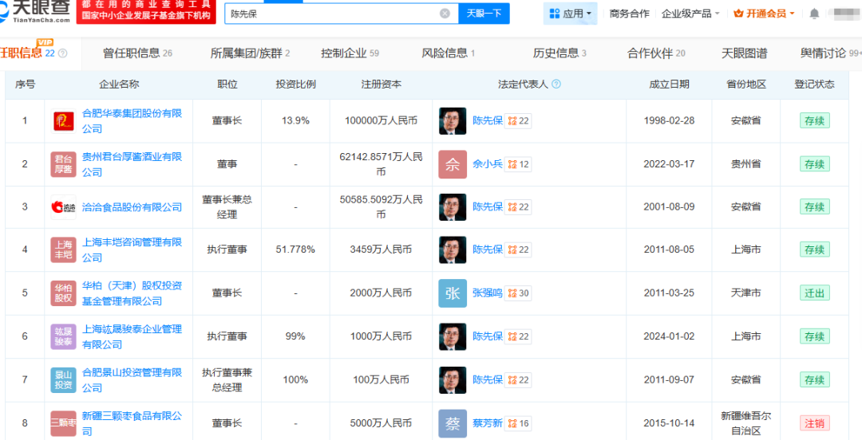Click the search input containing 陈先保
This screenshot has width=862, height=440.
[x=331, y=14]
